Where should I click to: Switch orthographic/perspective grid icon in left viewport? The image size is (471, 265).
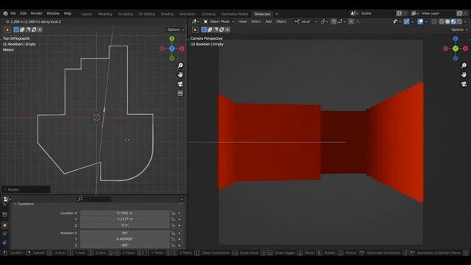click(180, 93)
